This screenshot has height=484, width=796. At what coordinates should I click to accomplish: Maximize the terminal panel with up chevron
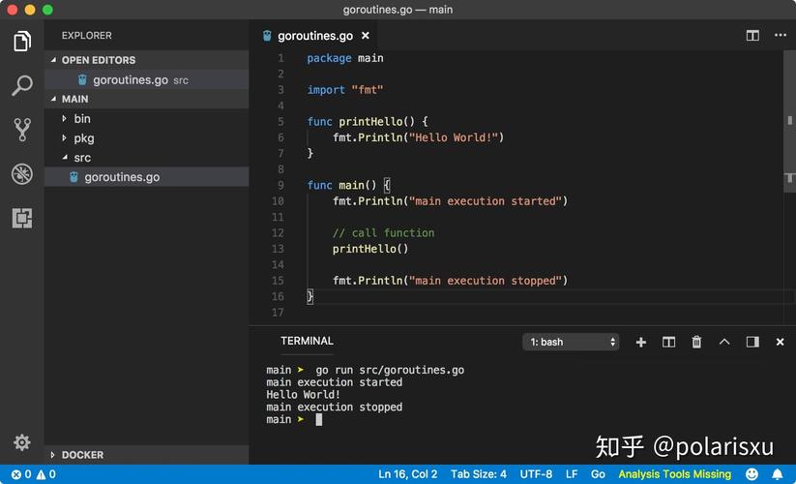point(724,342)
